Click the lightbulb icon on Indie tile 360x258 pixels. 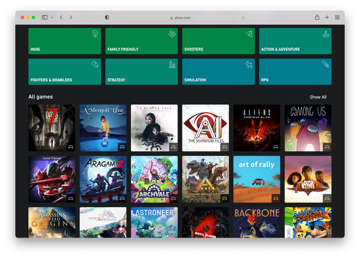point(95,34)
